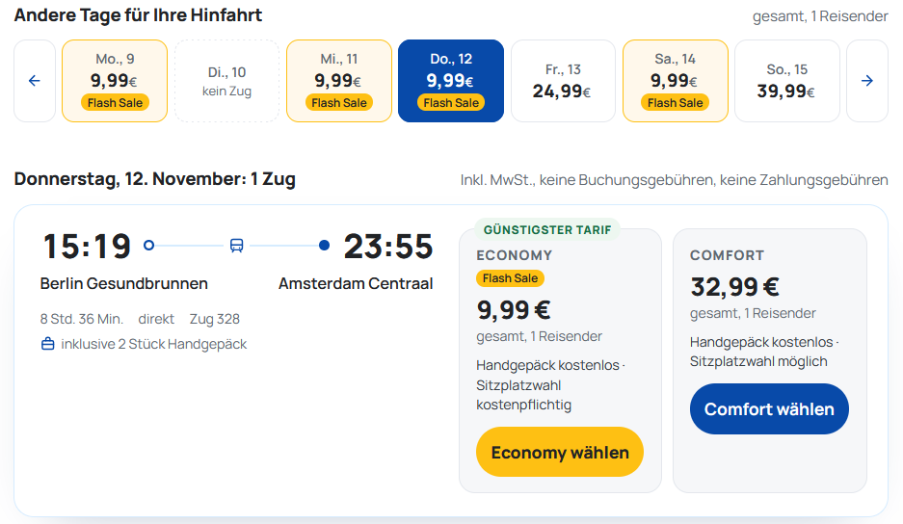Click Tuesday 10 kein Zug tile
This screenshot has width=903, height=524.
pyautogui.click(x=226, y=81)
